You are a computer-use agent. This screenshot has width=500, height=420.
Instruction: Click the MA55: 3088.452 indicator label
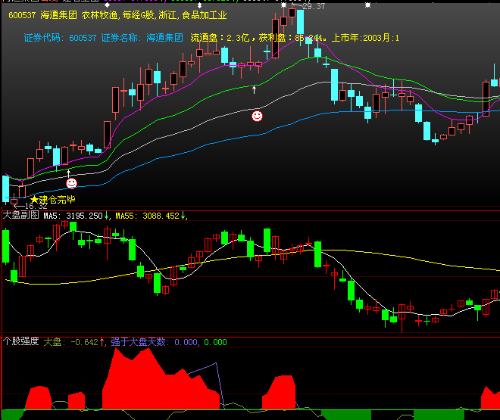(x=147, y=216)
